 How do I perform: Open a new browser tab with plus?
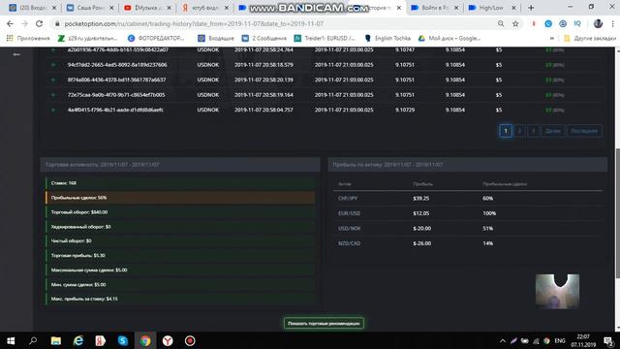(x=531, y=8)
